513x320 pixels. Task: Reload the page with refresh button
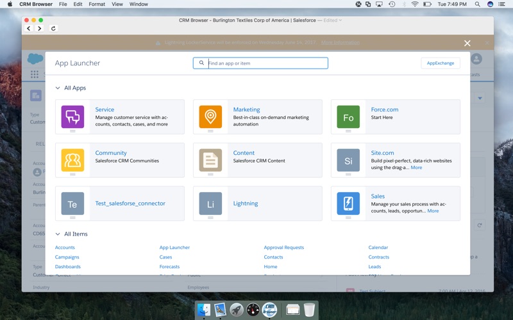pos(53,28)
